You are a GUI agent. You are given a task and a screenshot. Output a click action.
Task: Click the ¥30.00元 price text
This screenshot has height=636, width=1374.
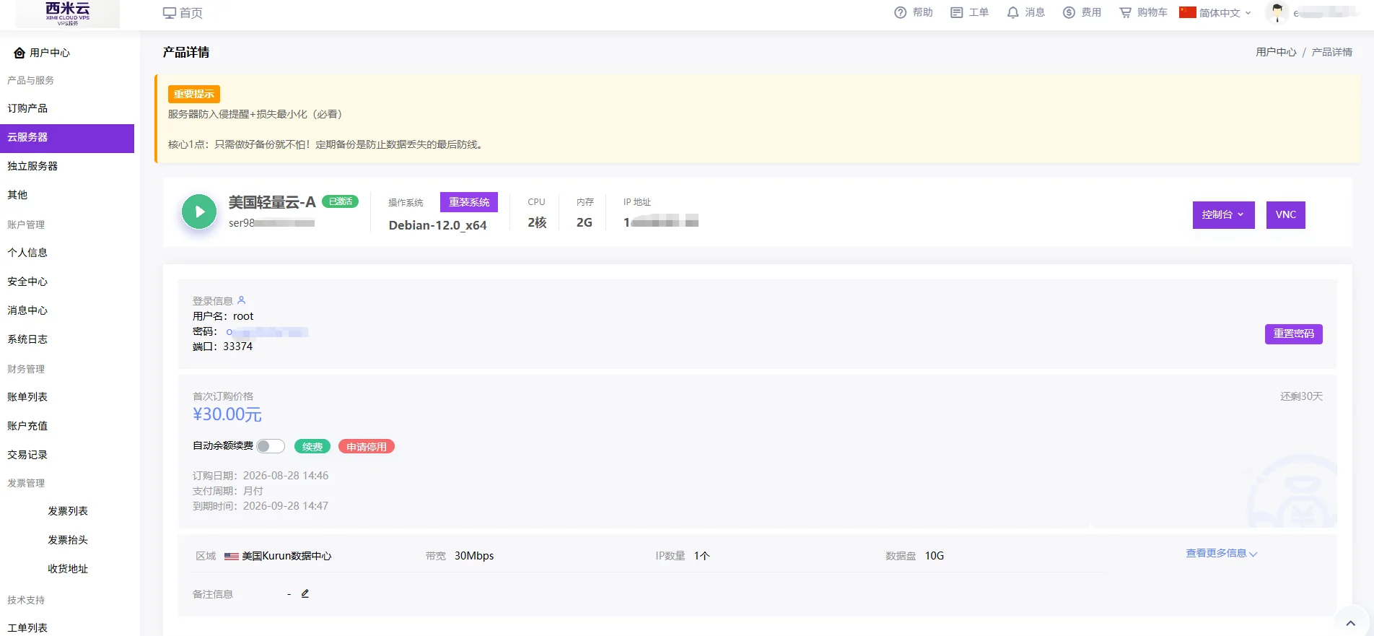(227, 414)
